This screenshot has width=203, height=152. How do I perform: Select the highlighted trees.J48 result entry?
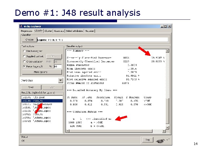tap(42, 101)
